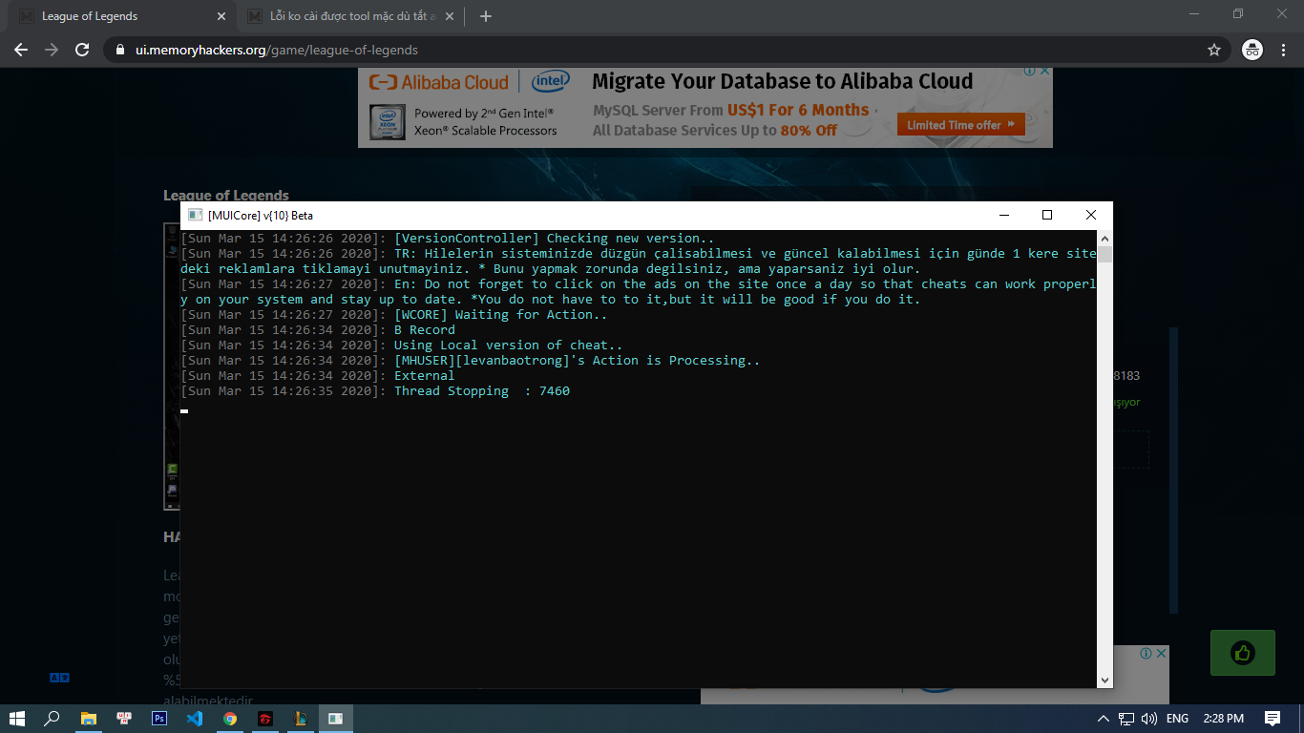Screen dimensions: 1304x733
Task: Open Chrome's three-dot menu
Action: click(1283, 50)
